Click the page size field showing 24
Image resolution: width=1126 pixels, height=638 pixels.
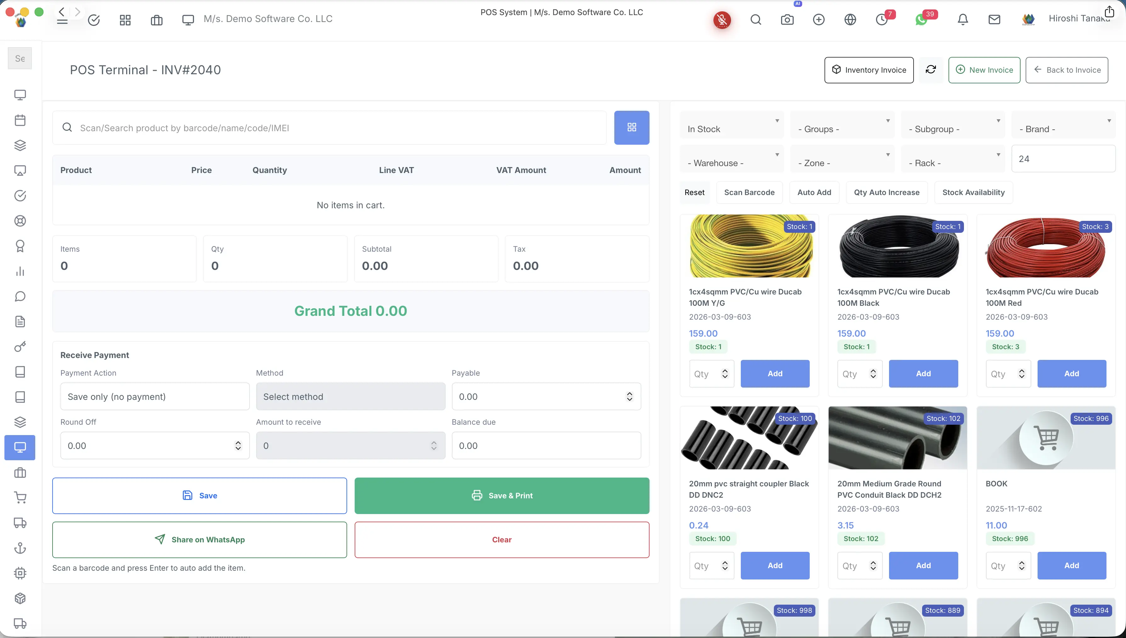click(1063, 159)
